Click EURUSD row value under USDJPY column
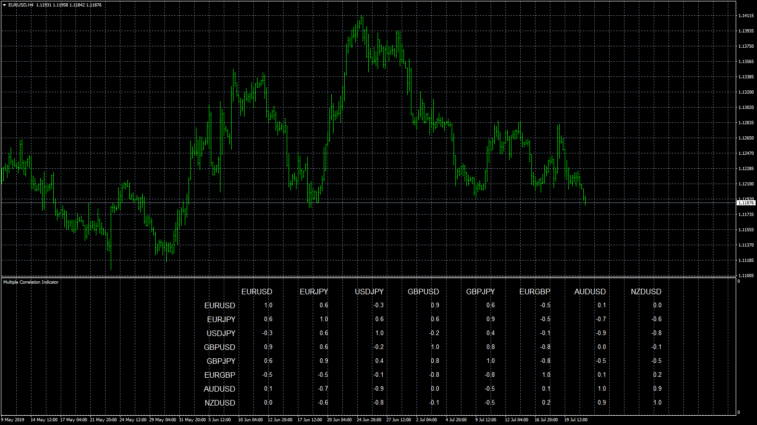The width and height of the screenshot is (757, 425). 378,305
